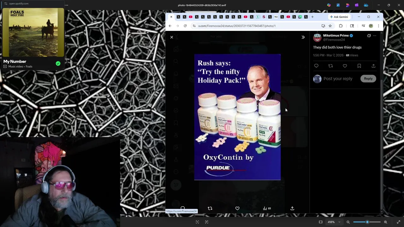Image resolution: width=404 pixels, height=227 pixels.
Task: View analytics icon showing 61 under photo
Action: tap(267, 208)
